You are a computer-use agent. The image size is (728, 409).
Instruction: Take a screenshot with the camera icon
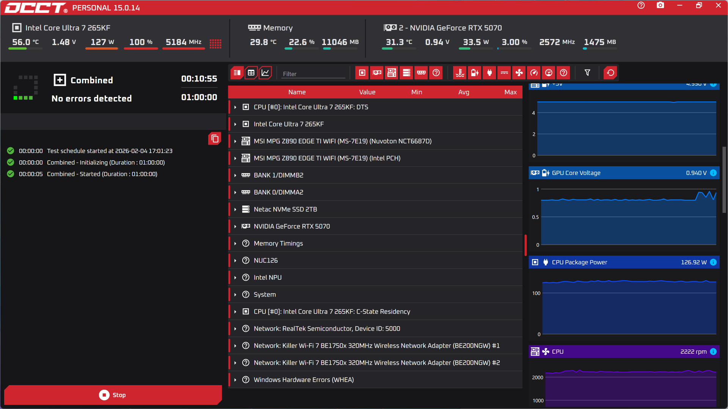660,5
